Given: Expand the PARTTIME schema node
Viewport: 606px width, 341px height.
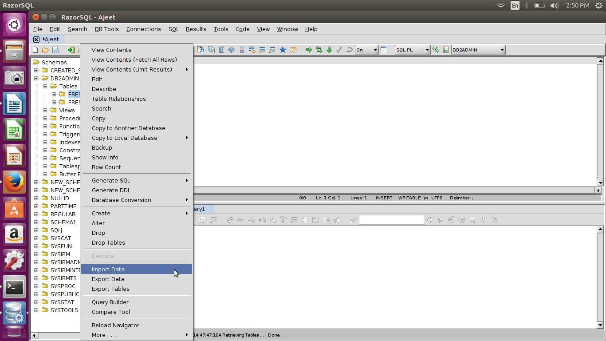Looking at the screenshot, I should pos(36,206).
